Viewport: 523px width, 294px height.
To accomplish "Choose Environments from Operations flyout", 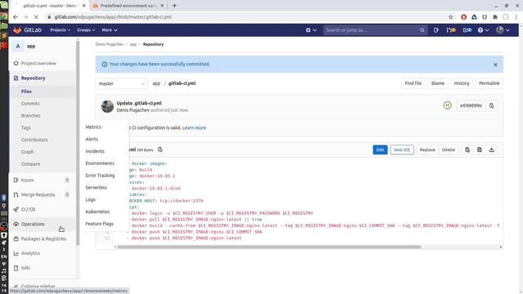I will coord(100,163).
